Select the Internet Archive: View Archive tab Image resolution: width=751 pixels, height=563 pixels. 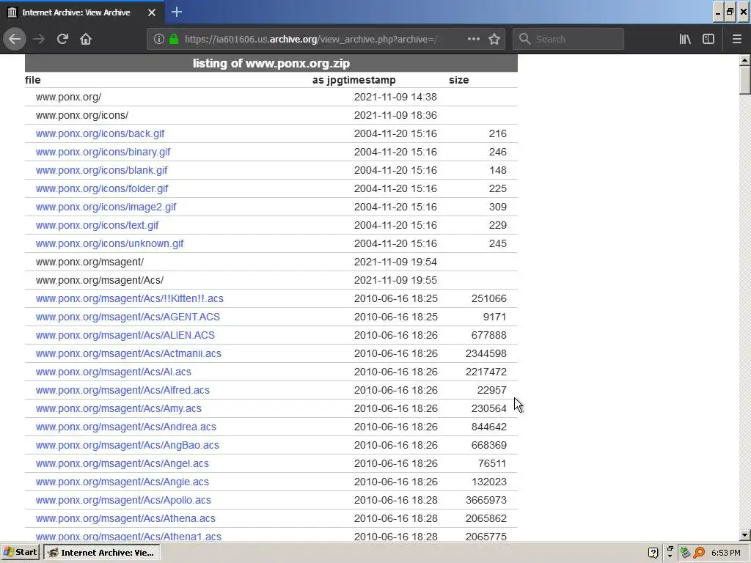point(82,12)
